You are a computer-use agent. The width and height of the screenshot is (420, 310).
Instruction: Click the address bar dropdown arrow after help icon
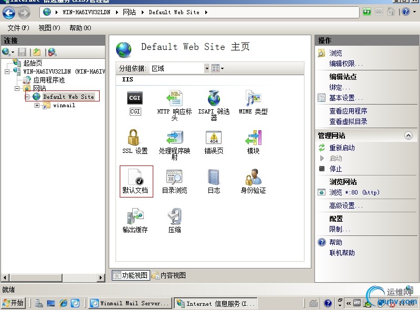coord(414,12)
